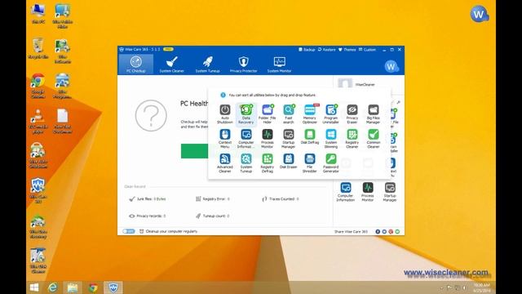Viewport: 522px width, 294px height.
Task: Open Computer Information in utilities popup
Action: pos(246,139)
